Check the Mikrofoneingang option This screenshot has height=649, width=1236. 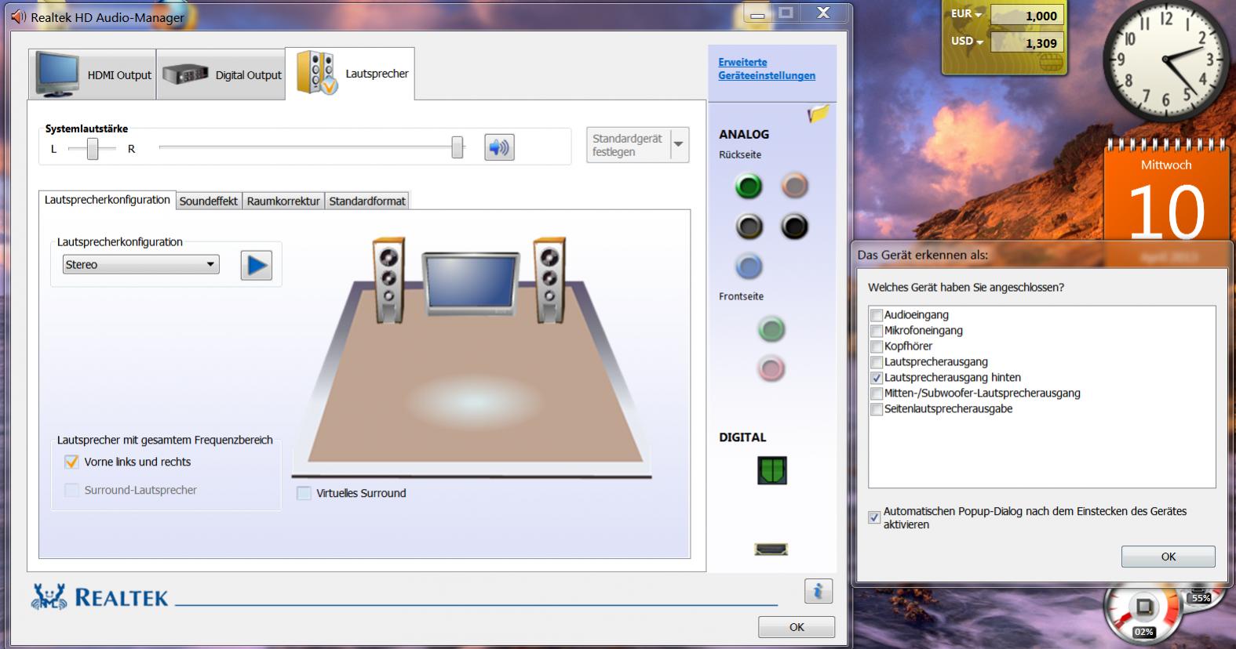point(877,331)
